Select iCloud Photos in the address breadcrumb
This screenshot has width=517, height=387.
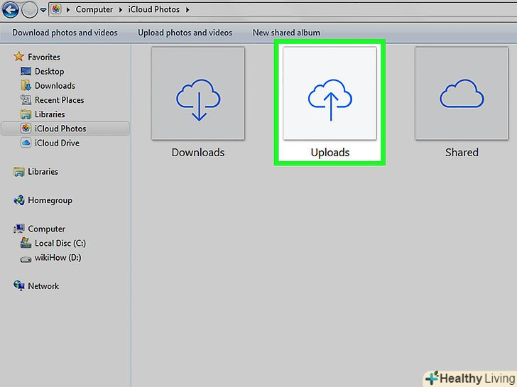tap(153, 9)
